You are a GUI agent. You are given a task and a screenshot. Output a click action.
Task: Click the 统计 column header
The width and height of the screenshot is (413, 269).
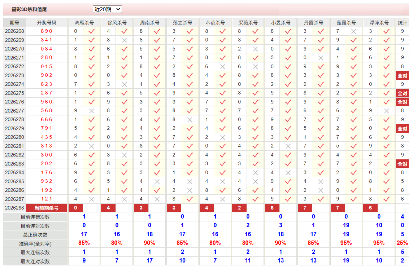[x=402, y=23]
